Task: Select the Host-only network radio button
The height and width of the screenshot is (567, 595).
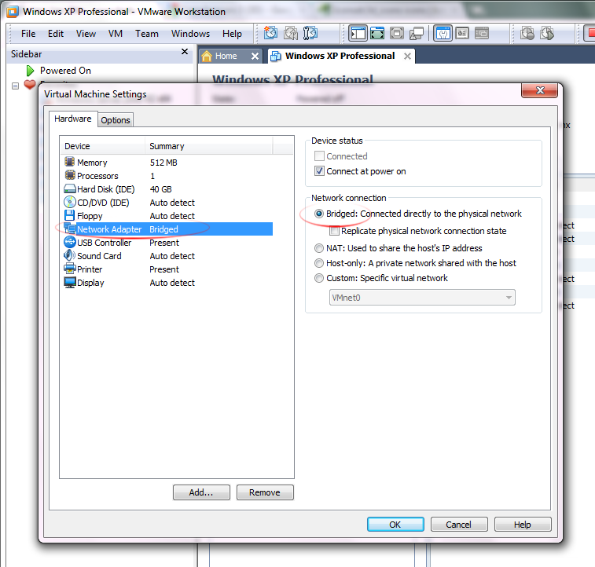Action: pyautogui.click(x=319, y=263)
